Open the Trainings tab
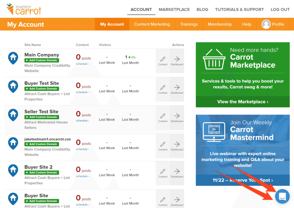The image size is (294, 208). 189,24
